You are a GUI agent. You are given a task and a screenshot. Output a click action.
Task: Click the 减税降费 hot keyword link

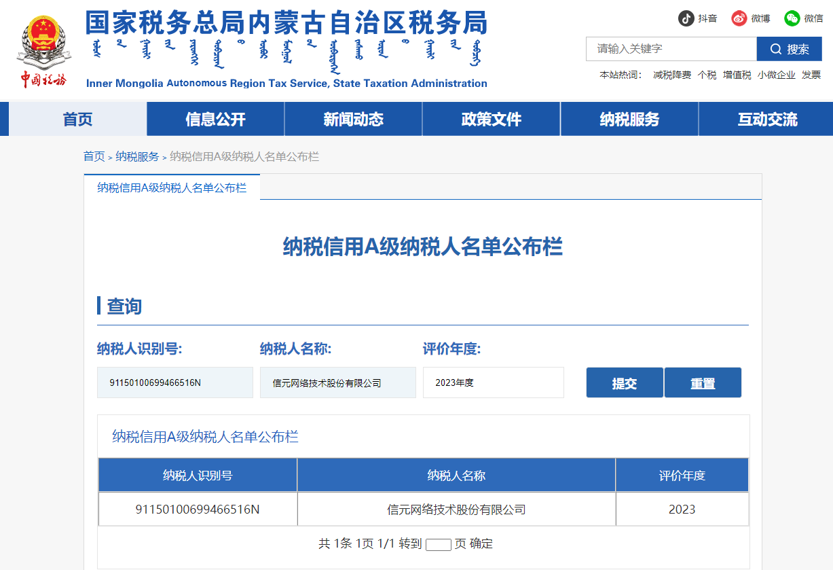(671, 75)
